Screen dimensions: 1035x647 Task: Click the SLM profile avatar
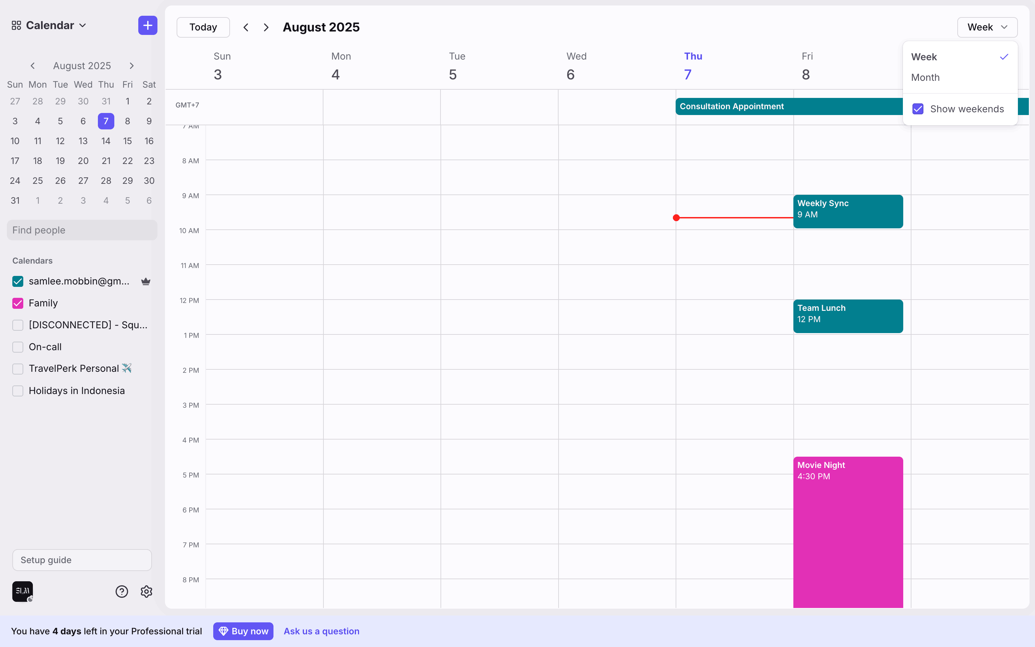[x=22, y=592]
